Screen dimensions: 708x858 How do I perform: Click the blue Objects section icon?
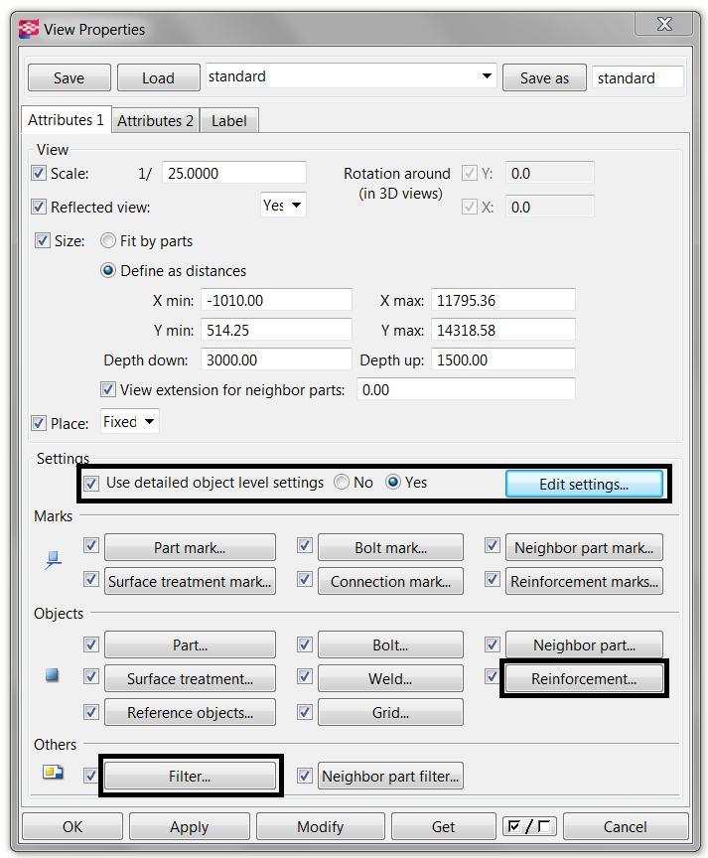coord(52,676)
